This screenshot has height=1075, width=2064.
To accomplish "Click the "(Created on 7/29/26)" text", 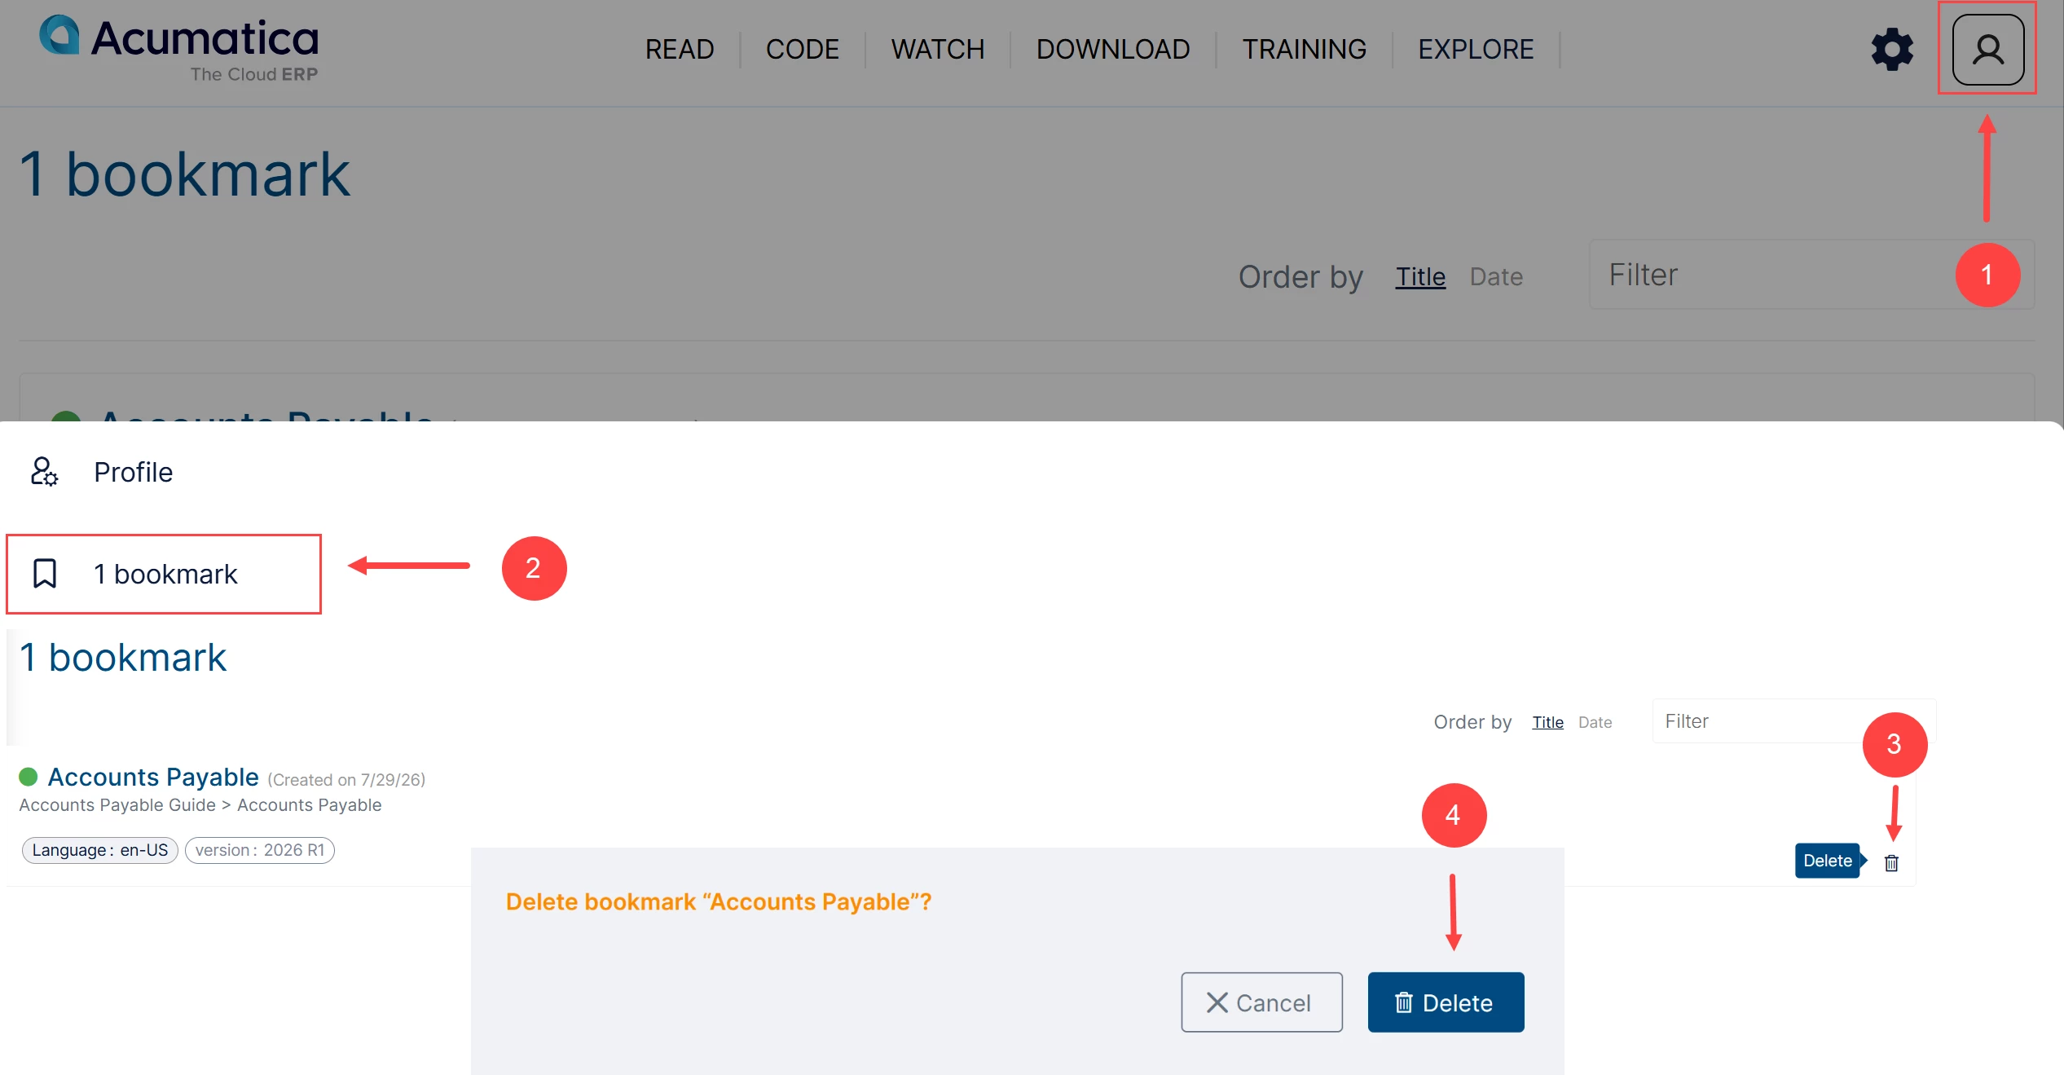I will click(346, 780).
